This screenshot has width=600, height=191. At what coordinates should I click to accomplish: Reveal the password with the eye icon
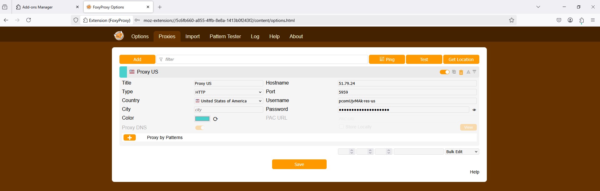pyautogui.click(x=474, y=110)
